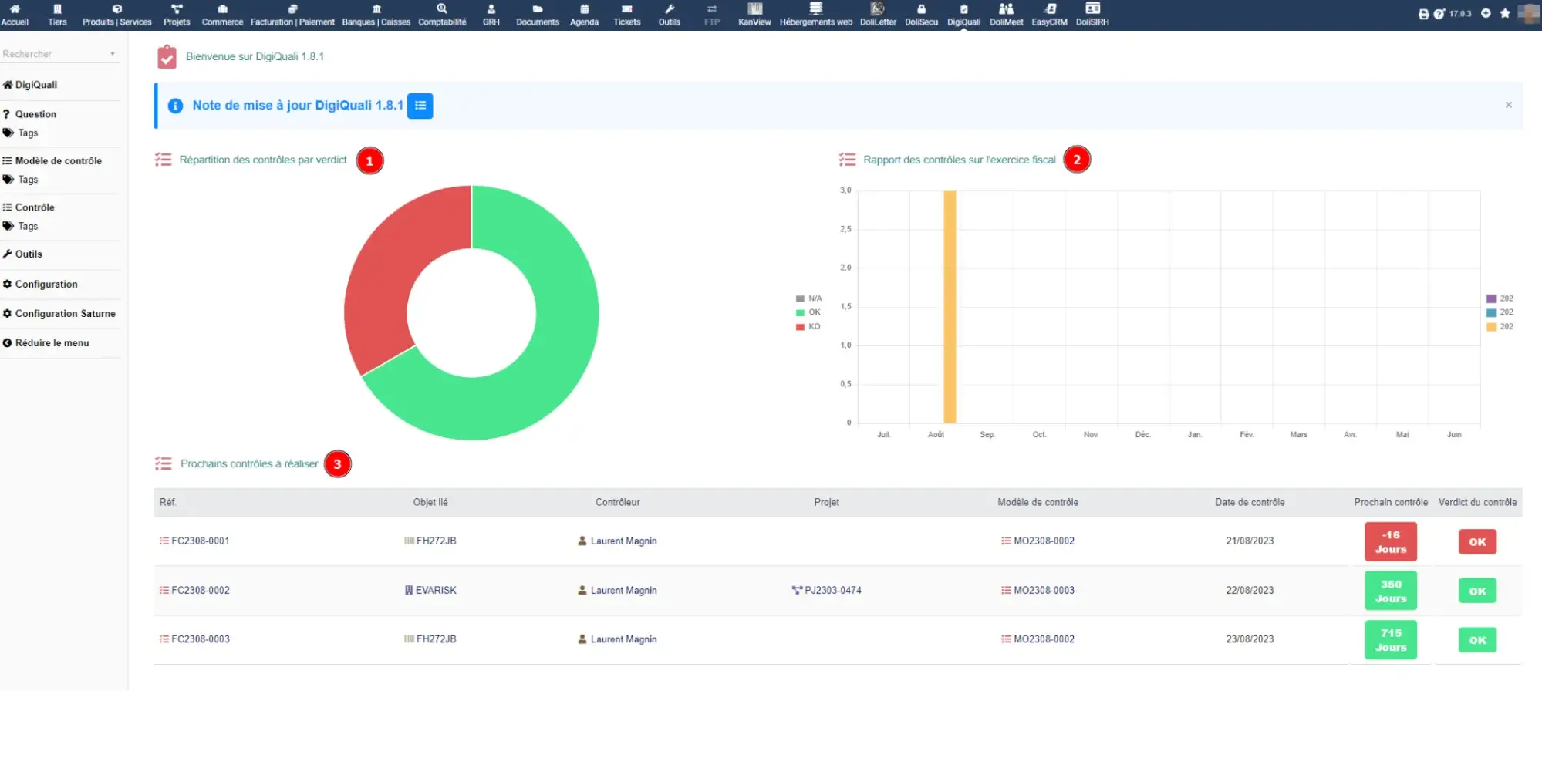1542x775 pixels.
Task: Open the Rechercher search dropdown arrow
Action: pyautogui.click(x=113, y=53)
